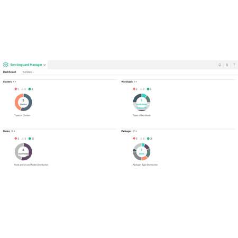Click the gray warning icon under Nodes
Screen dimensions: 238x238
pyautogui.click(x=23, y=139)
